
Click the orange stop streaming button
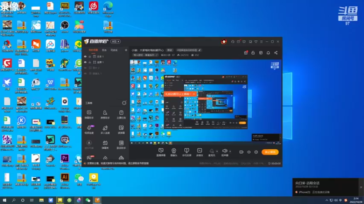pos(270,152)
